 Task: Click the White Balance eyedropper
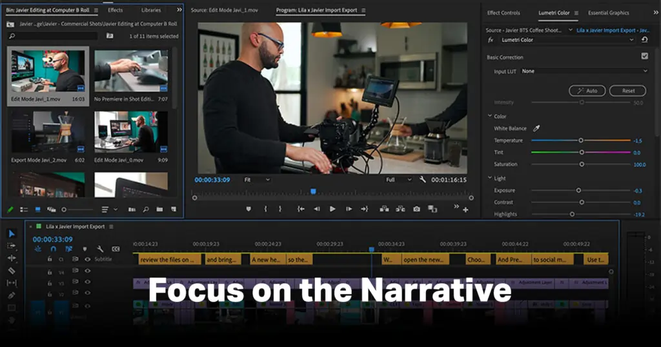tap(536, 128)
